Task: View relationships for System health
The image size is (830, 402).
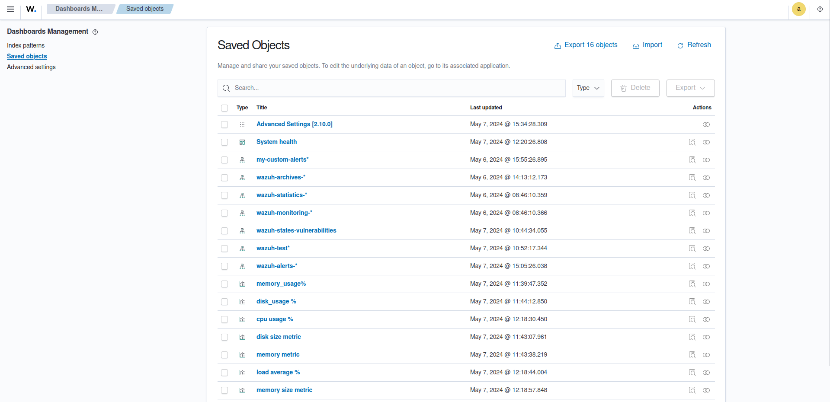Action: coord(706,142)
